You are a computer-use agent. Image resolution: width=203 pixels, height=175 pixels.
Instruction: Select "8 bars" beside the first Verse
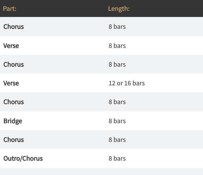tap(117, 46)
